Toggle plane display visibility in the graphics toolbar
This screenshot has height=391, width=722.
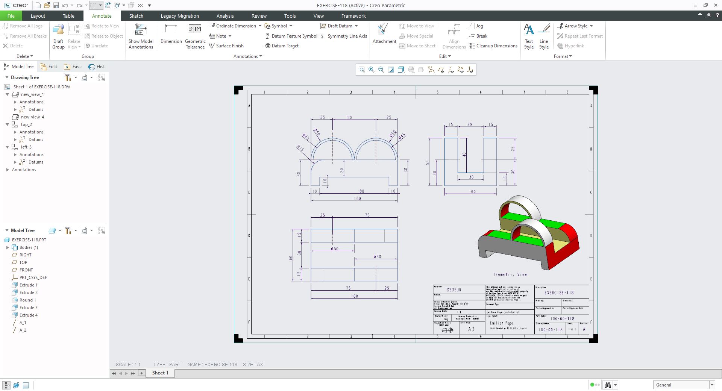441,70
